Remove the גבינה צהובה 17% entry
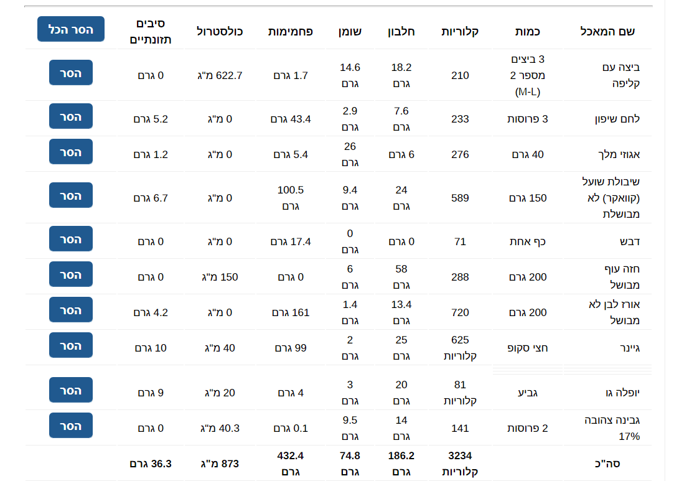 coord(70,425)
